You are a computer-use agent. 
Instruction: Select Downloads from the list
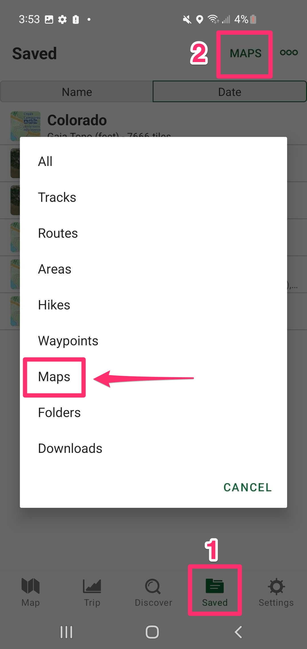70,448
